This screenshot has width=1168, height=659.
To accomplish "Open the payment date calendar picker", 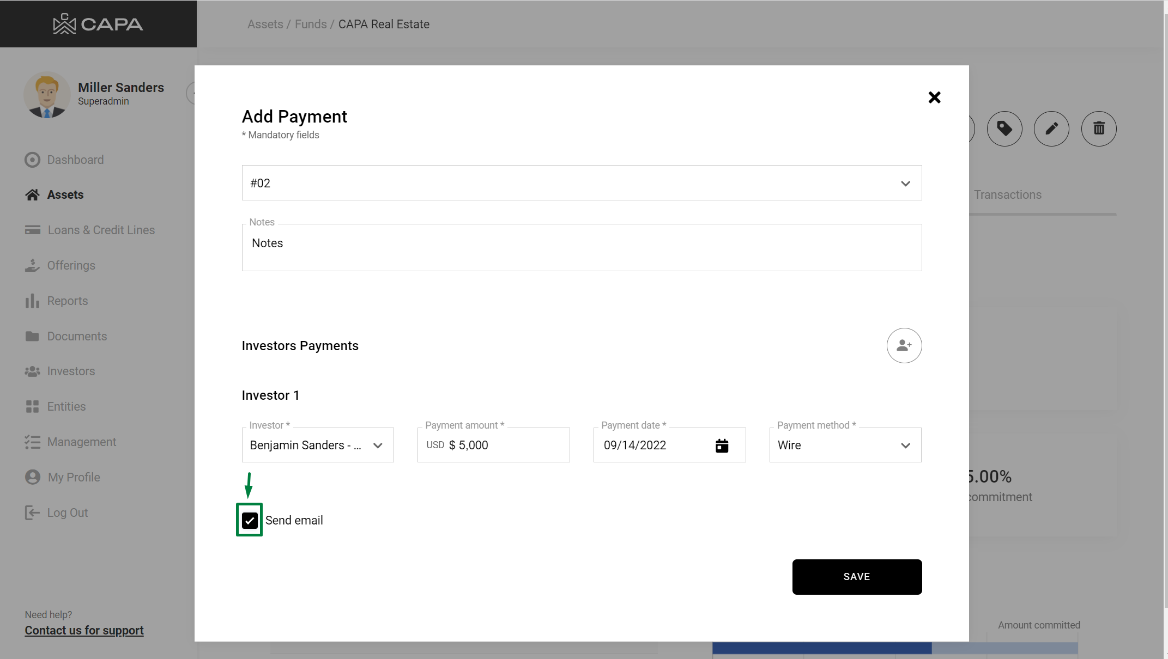I will click(x=722, y=446).
